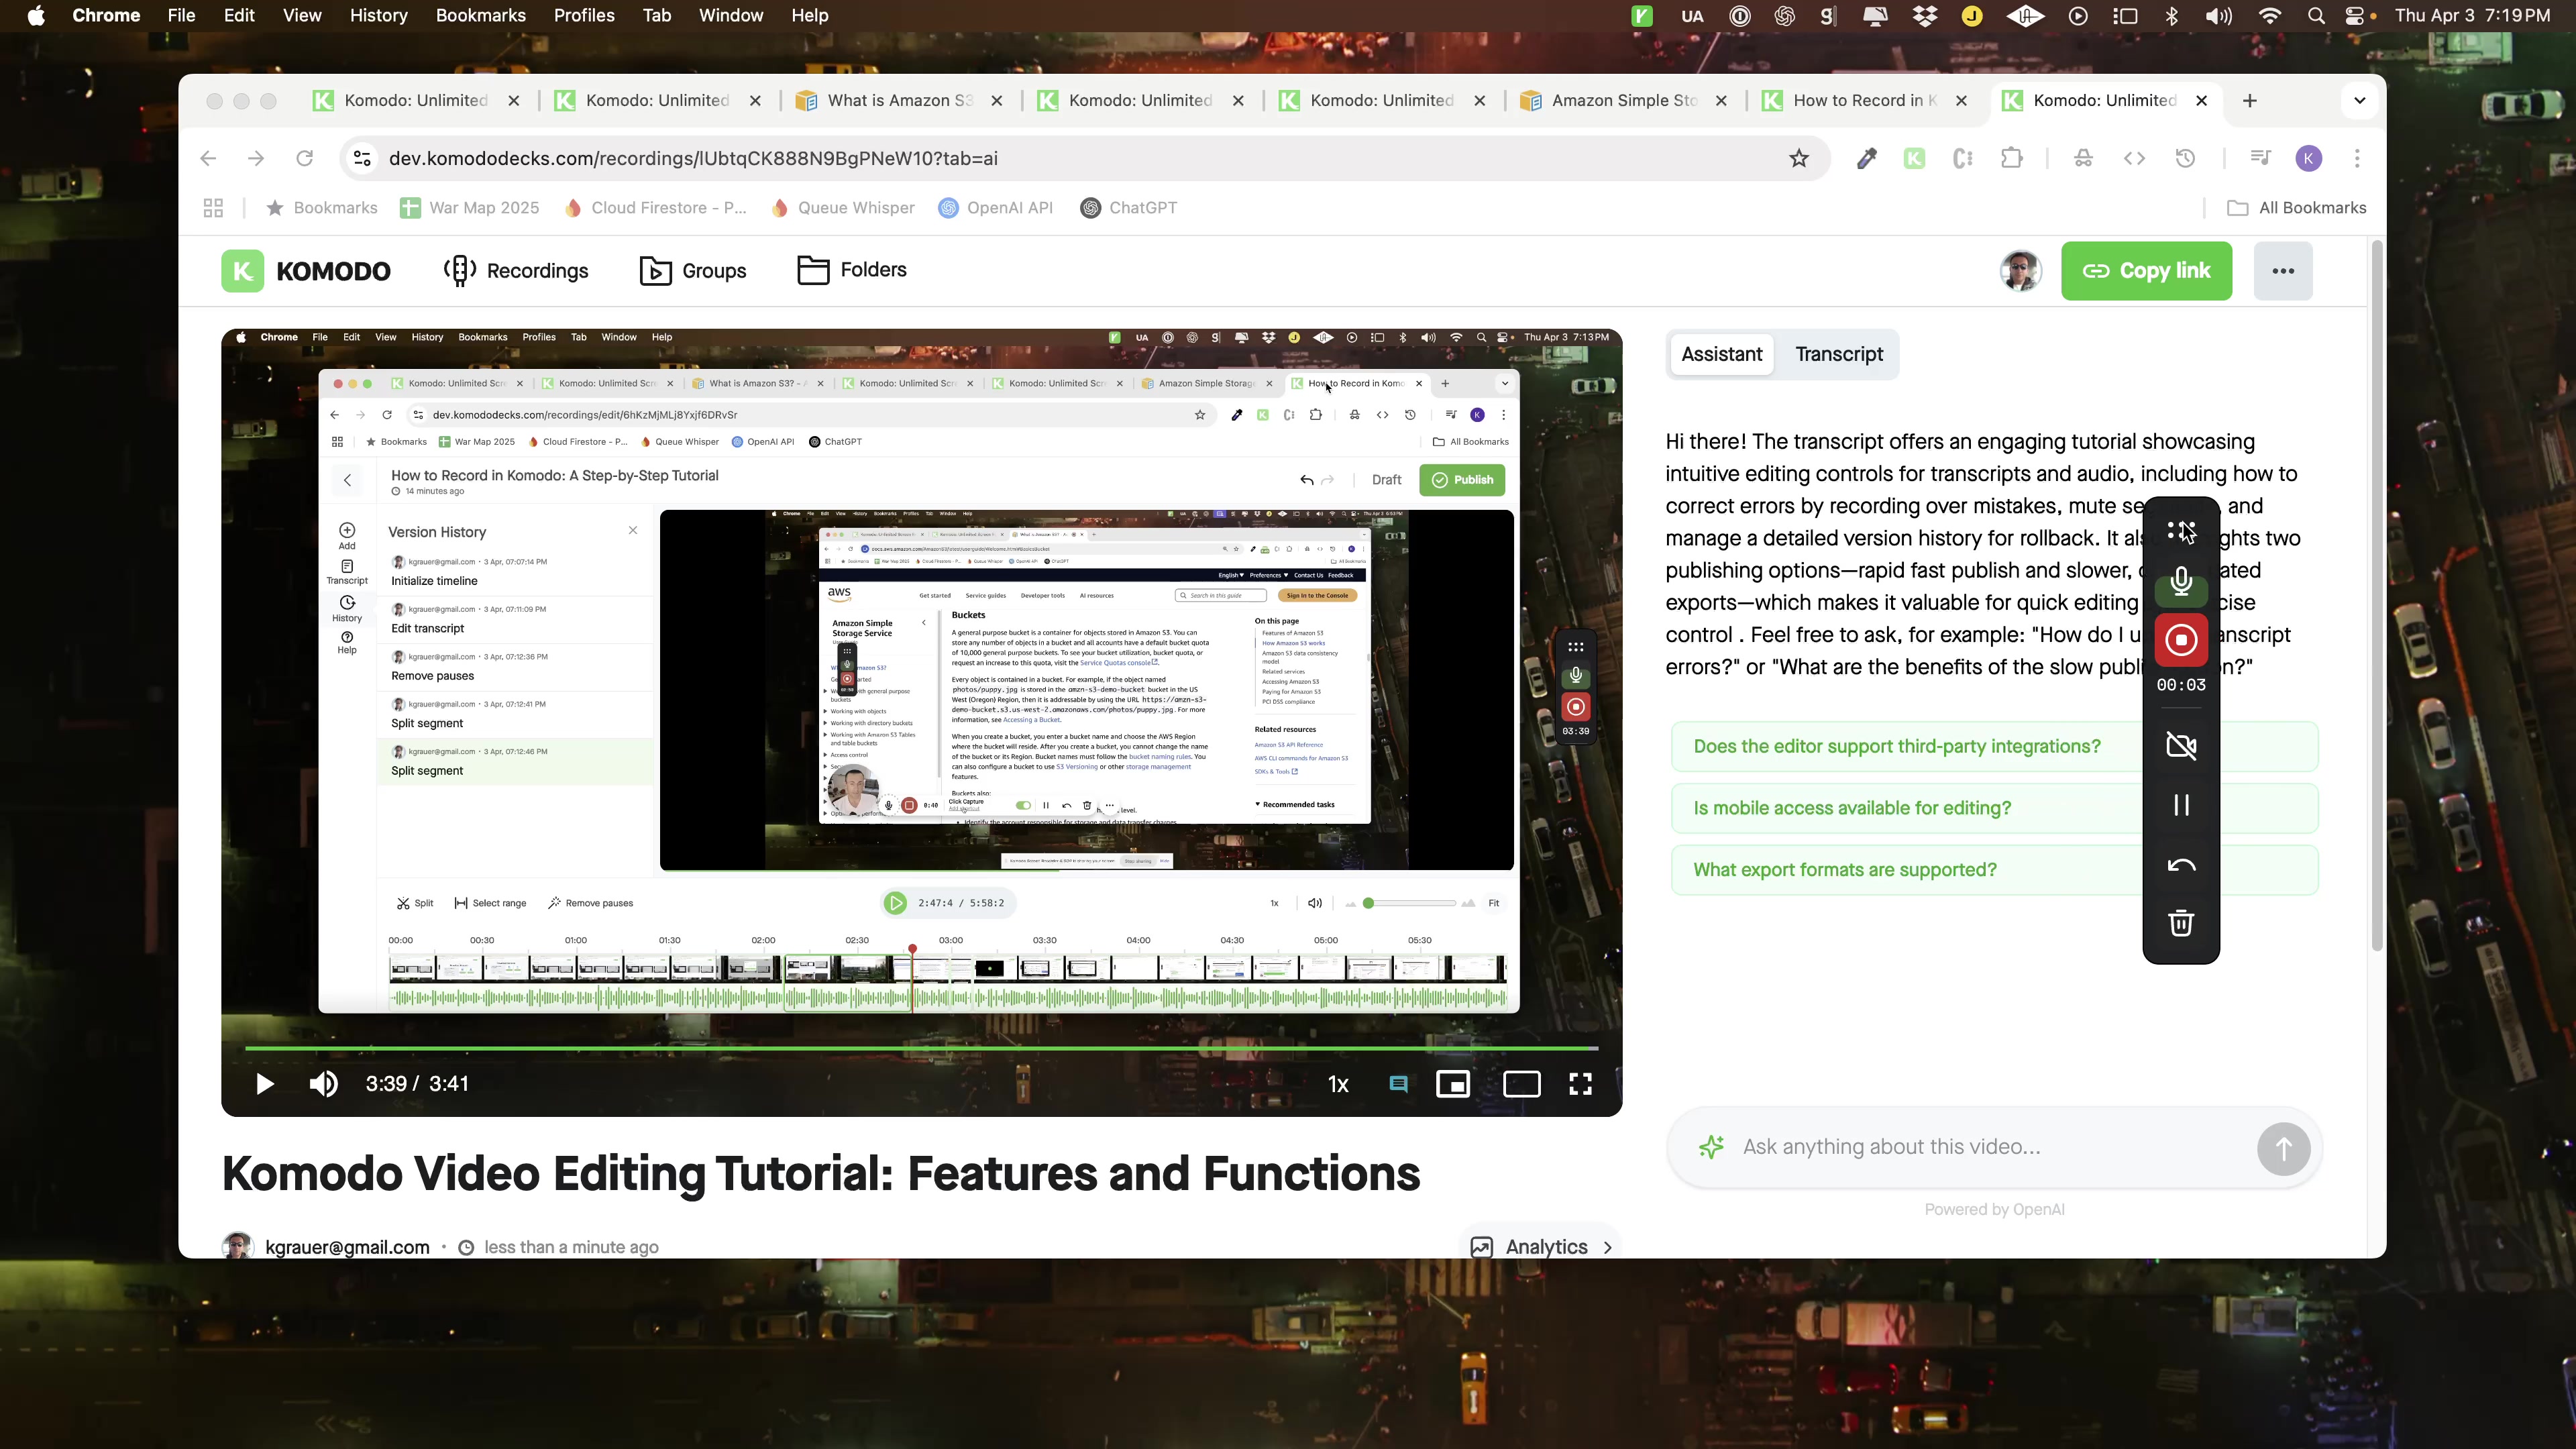Open playback speed 1x menu
Viewport: 2576px width, 1449px height.
coord(1338,1085)
